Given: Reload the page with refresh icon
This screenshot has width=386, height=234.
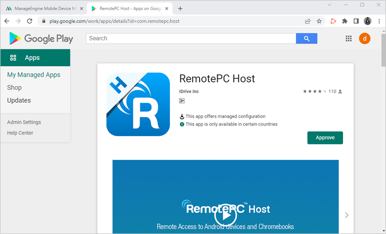Looking at the screenshot, I should click(30, 21).
